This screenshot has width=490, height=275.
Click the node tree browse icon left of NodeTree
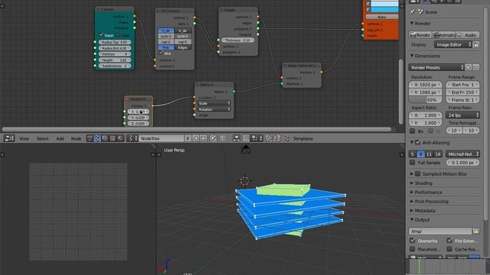132,138
